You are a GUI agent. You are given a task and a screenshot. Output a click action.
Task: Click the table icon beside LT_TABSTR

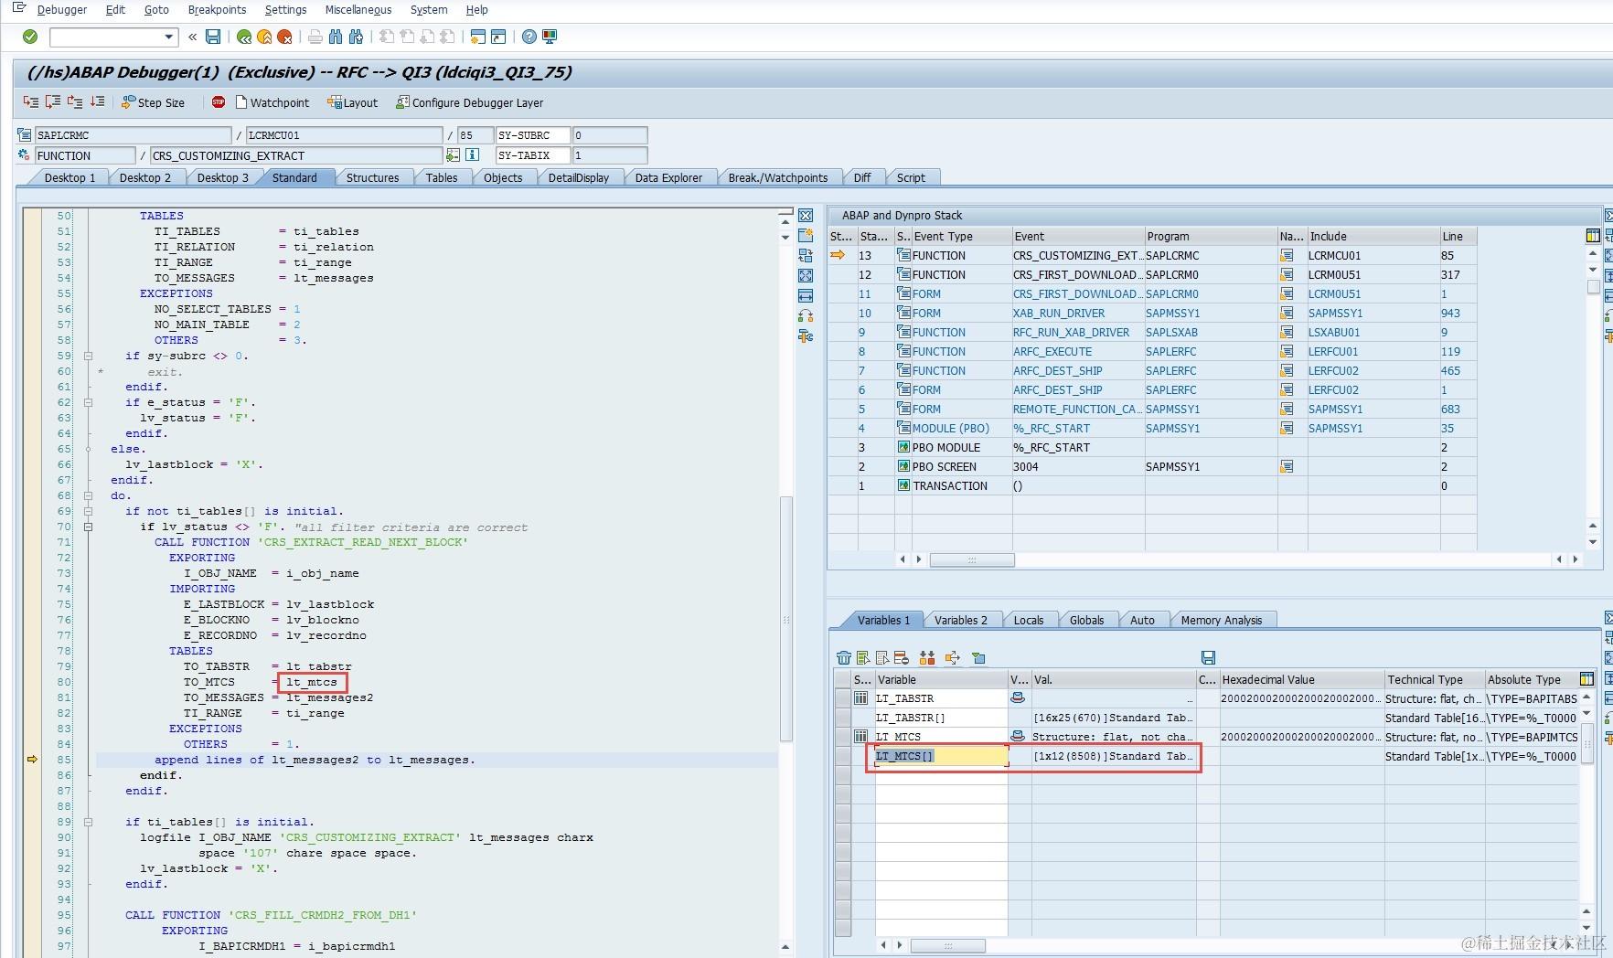(860, 698)
